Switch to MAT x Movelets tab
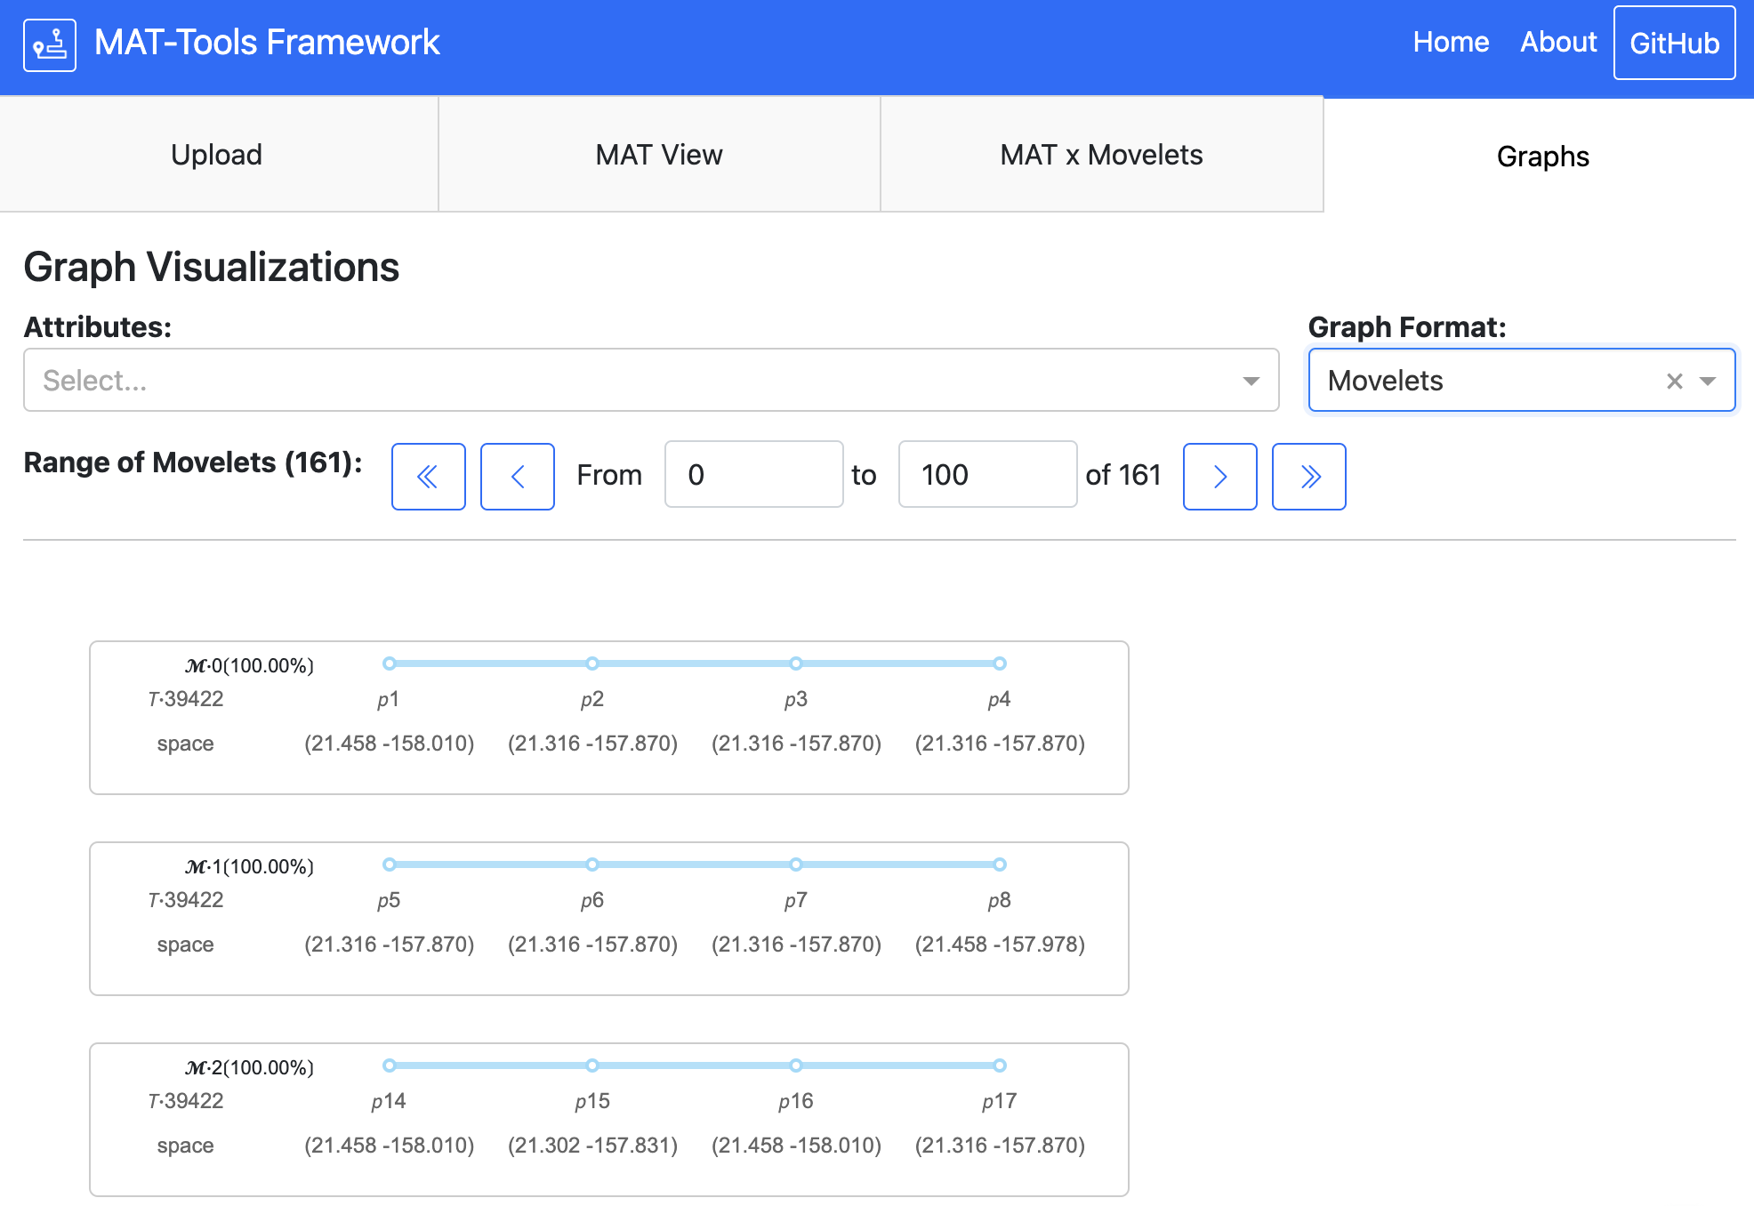Screen dimensions: 1754x1206 coord(1101,155)
